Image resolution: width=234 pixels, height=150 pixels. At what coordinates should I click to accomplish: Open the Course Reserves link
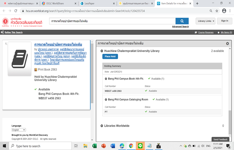[x=206, y=32]
